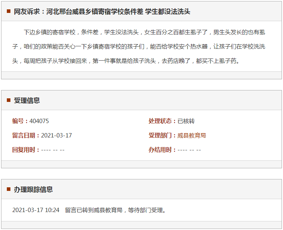This screenshot has height=230, width=283.
Task: Click the 受理信息 section heading
Action: (x=27, y=100)
